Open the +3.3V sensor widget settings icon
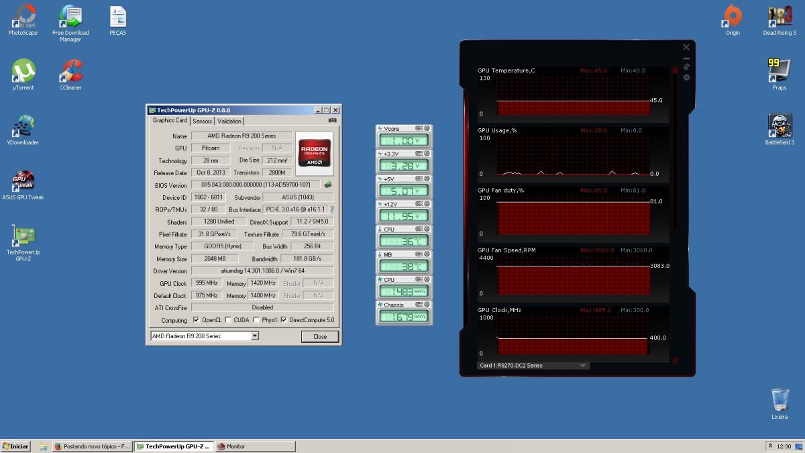The width and height of the screenshot is (805, 453). coord(419,154)
